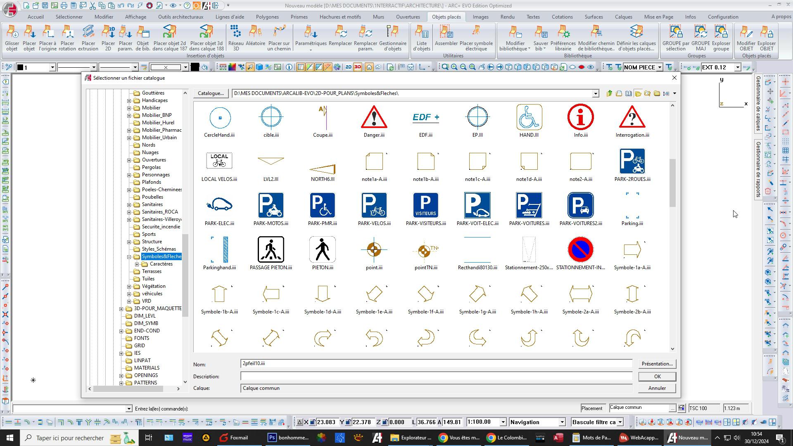Image resolution: width=793 pixels, height=446 pixels.
Task: Click the Nom file name field
Action: [x=436, y=364]
